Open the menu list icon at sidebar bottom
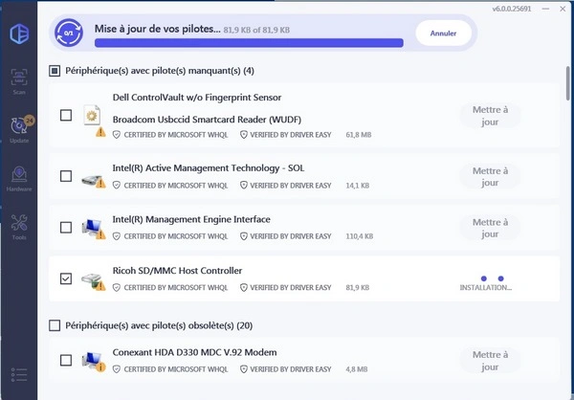This screenshot has width=574, height=400. (18, 373)
